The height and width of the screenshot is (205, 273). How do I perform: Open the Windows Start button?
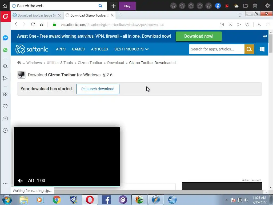click(7, 200)
